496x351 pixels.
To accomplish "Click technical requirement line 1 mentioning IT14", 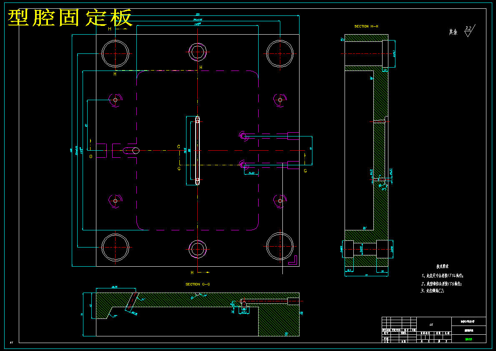I will pos(443,276).
